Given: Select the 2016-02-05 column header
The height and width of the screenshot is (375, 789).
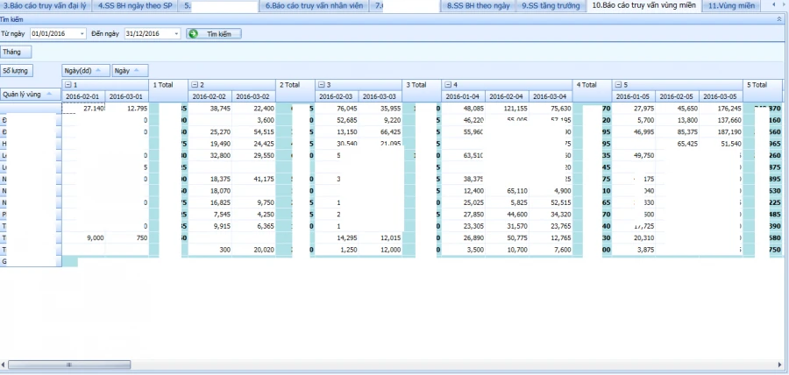Looking at the screenshot, I should point(678,96).
